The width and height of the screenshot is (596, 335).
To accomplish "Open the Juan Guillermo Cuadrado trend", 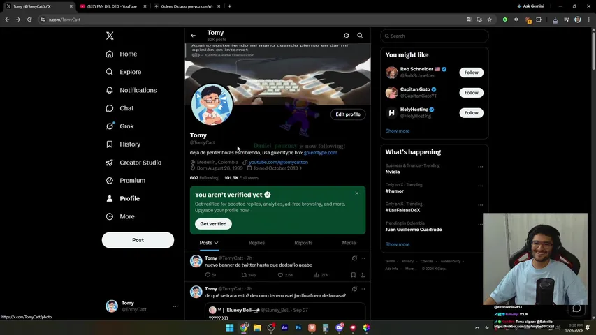I will pyautogui.click(x=414, y=230).
